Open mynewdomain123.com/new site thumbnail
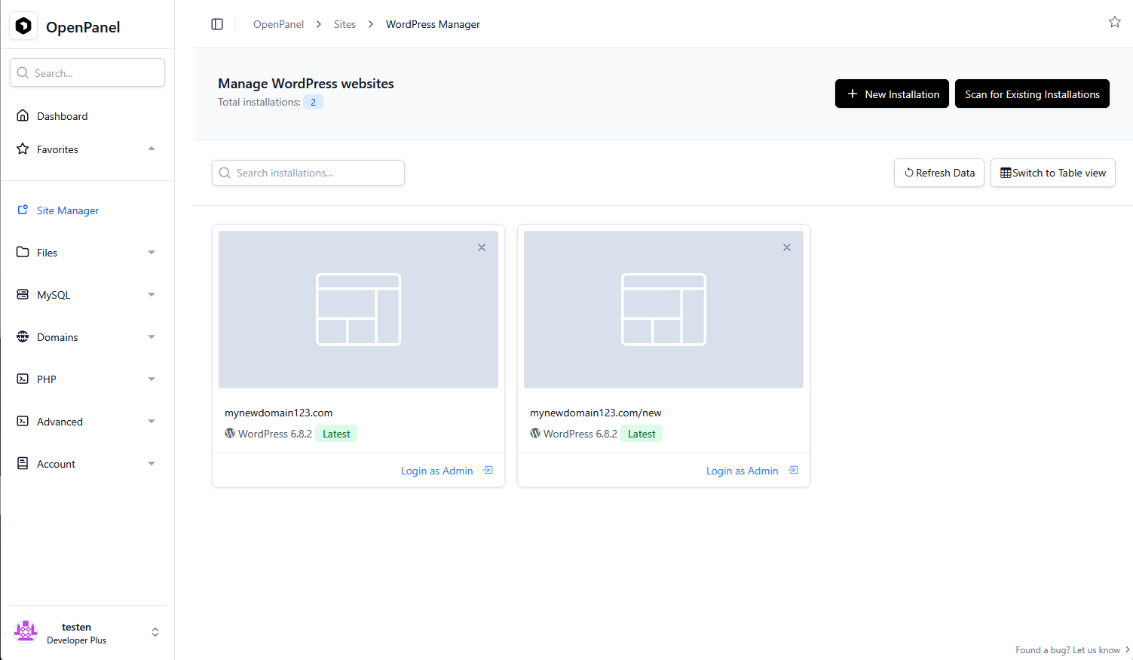 tap(663, 309)
